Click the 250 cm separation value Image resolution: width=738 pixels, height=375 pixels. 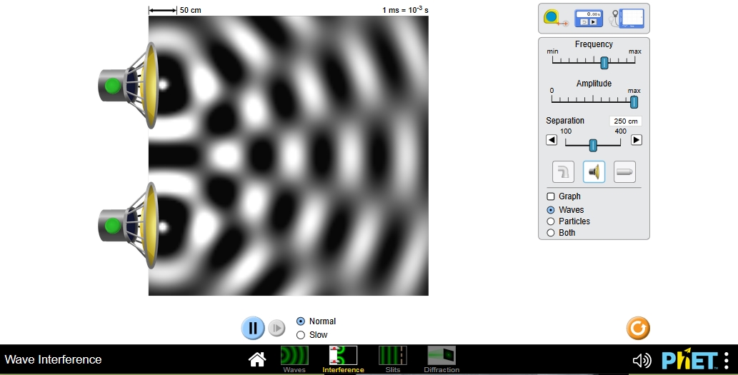(x=626, y=121)
